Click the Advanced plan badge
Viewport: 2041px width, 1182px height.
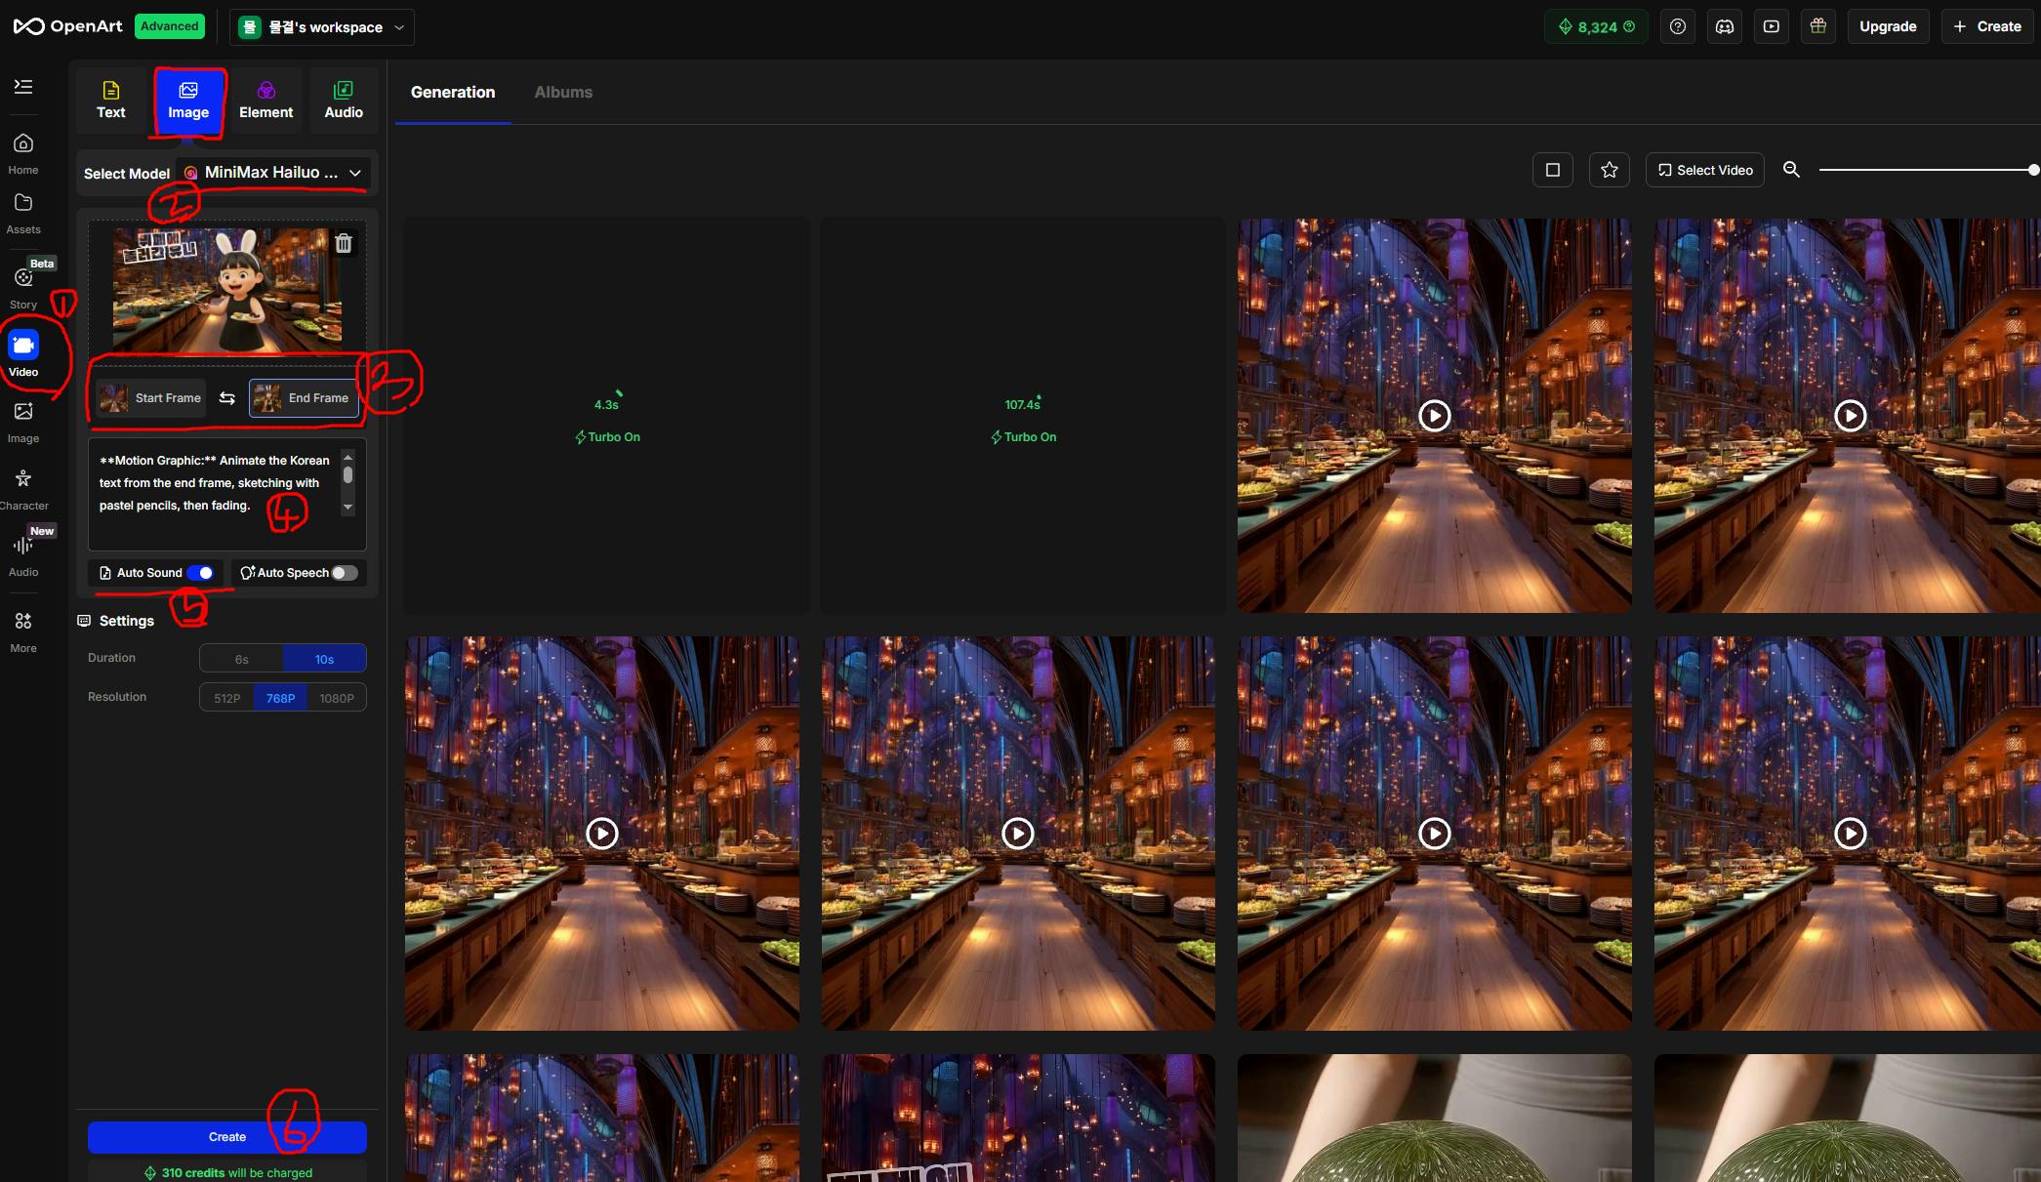pyautogui.click(x=170, y=26)
